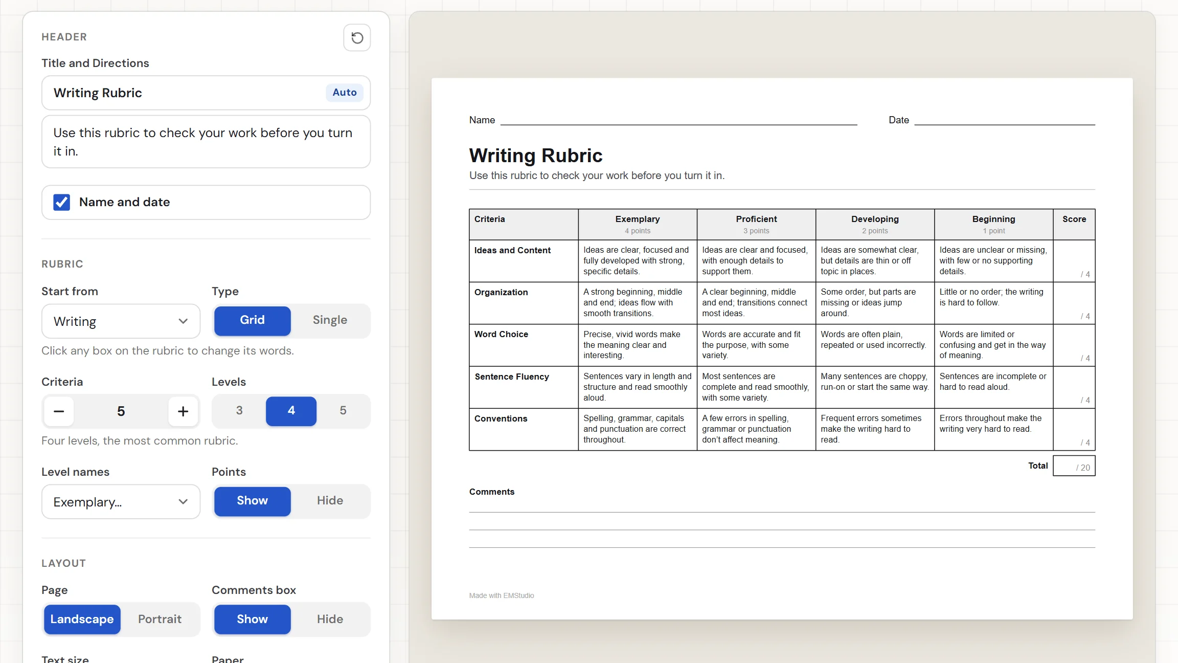Click the preview directions subtitle text
The image size is (1178, 663).
[597, 175]
